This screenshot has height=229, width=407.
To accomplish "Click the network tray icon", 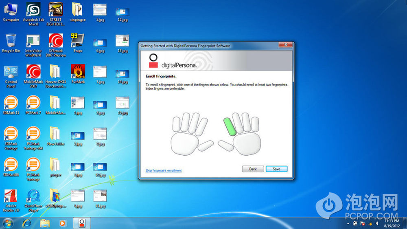I will pyautogui.click(x=370, y=224).
